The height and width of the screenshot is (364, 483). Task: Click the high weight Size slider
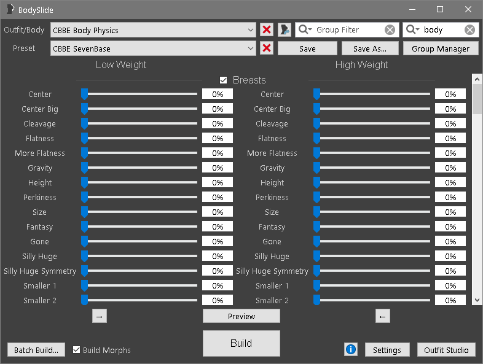tap(372, 212)
